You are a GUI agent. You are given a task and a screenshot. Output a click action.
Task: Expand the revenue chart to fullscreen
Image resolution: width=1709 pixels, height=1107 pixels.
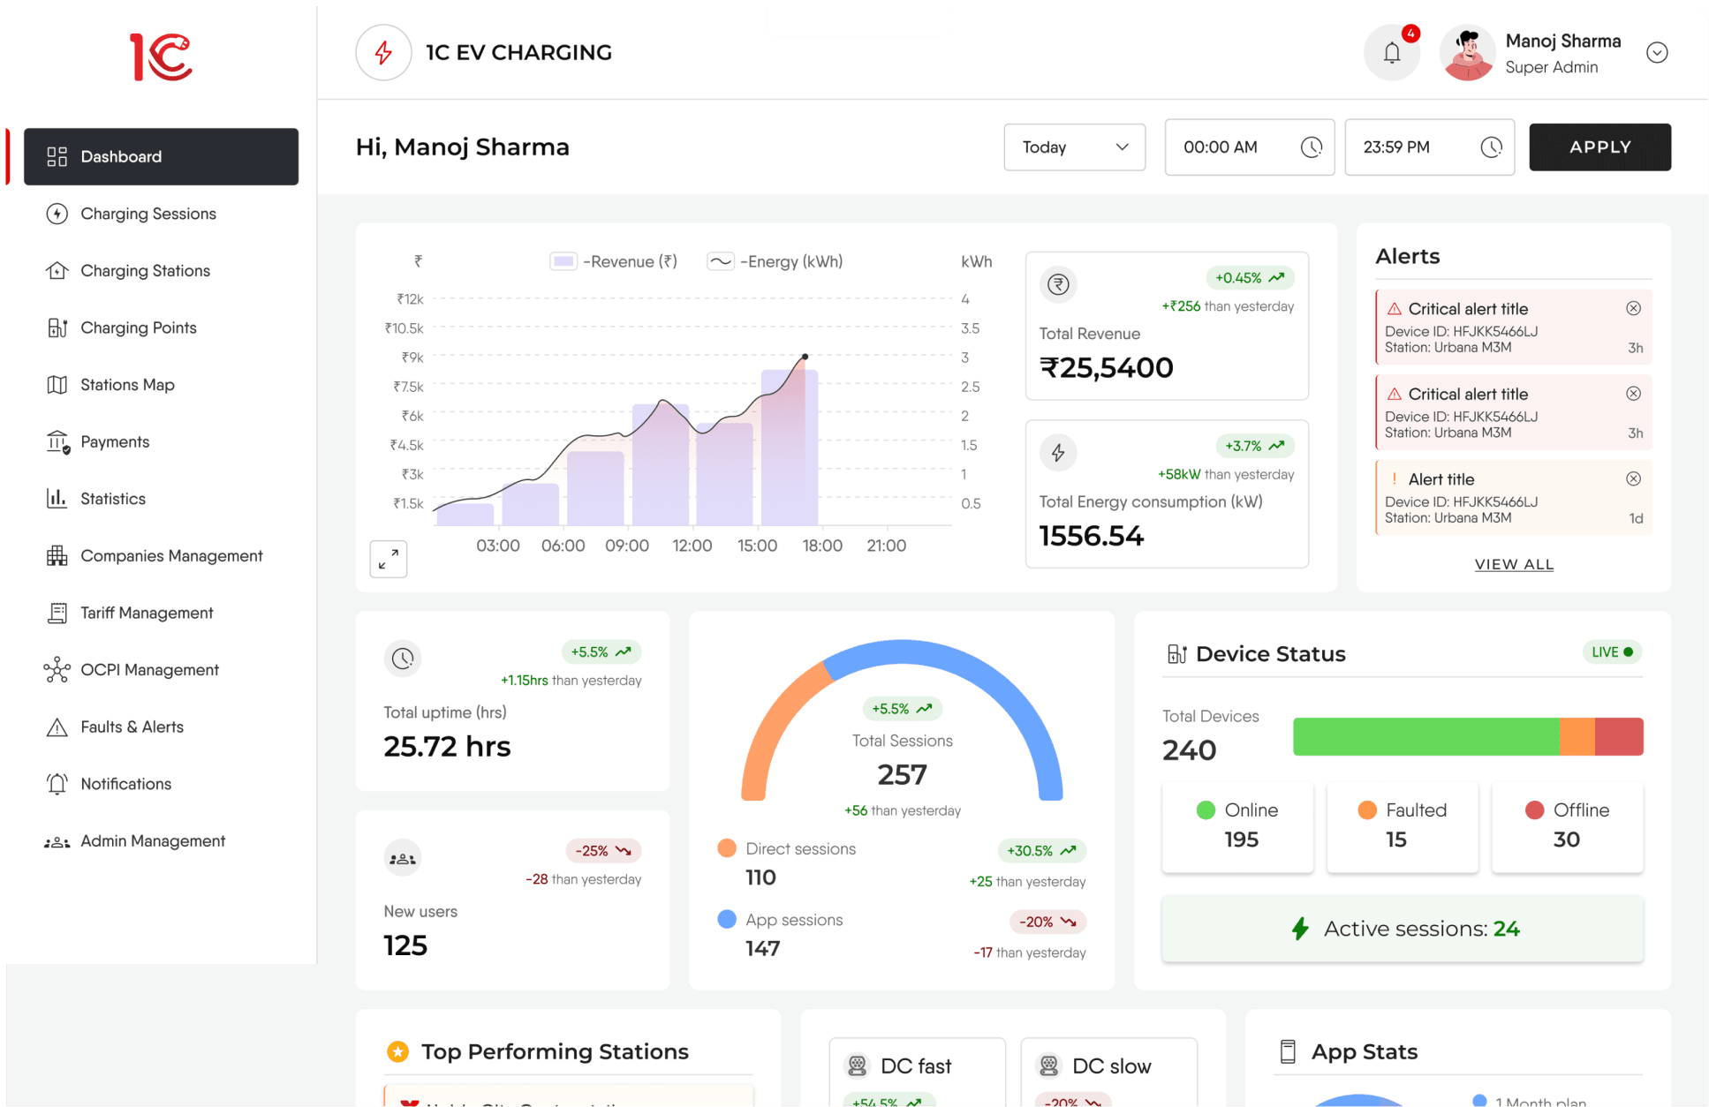(388, 559)
